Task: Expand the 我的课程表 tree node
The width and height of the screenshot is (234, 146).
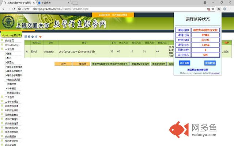Action: tap(2, 136)
